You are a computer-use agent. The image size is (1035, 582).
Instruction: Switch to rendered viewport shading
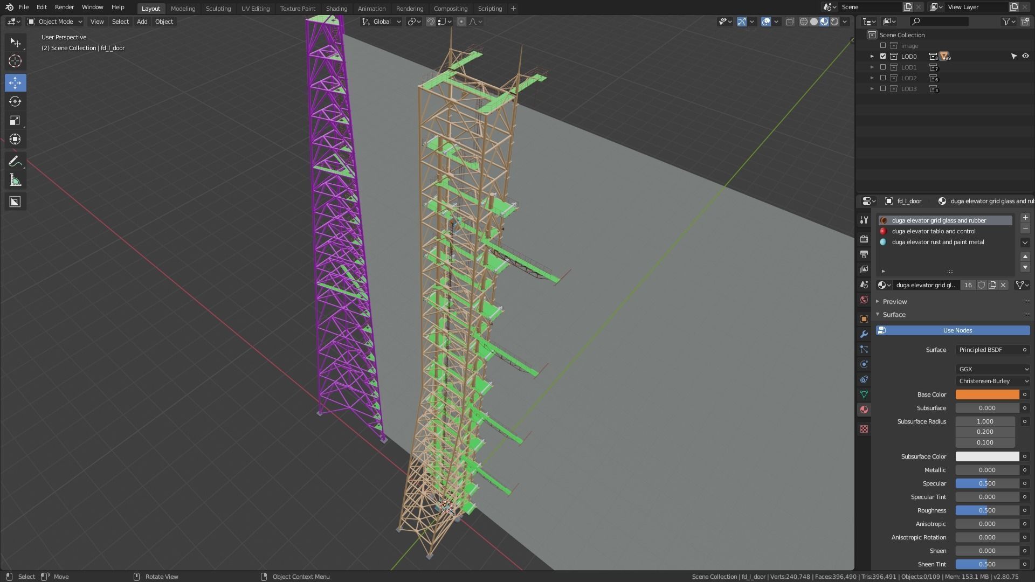tap(834, 22)
